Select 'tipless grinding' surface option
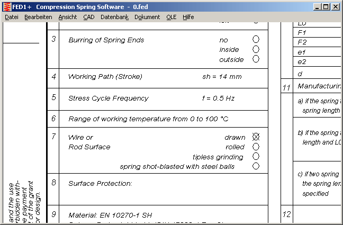 click(x=256, y=157)
